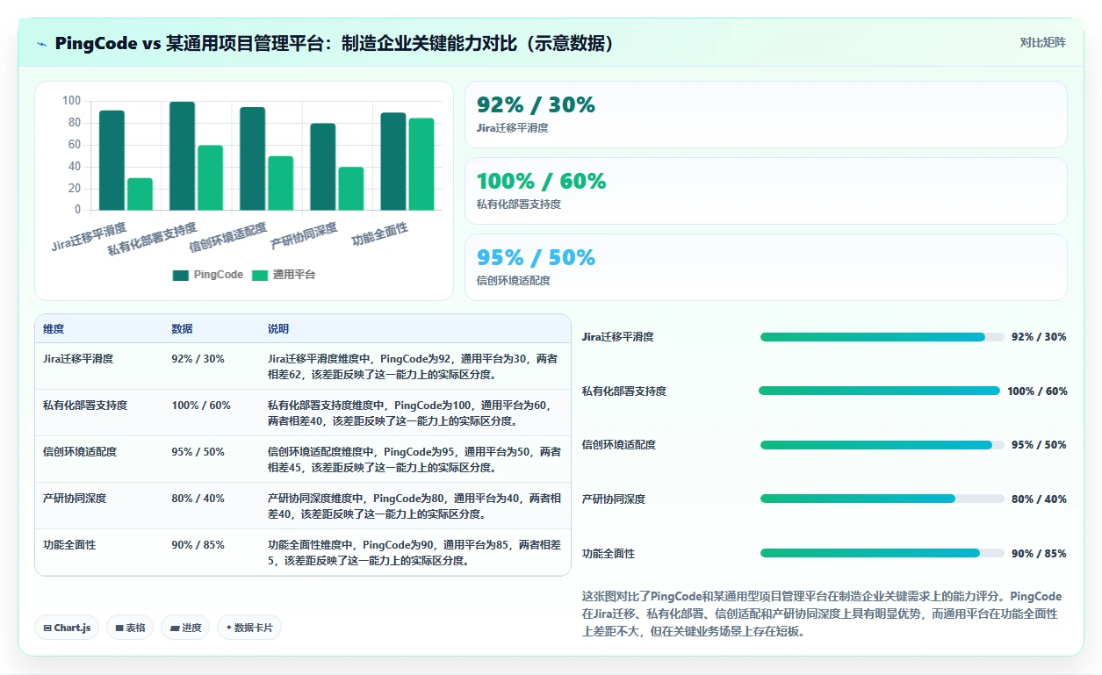This screenshot has width=1102, height=675.
Task: Click the 产研协同深度 progress bar
Action: click(882, 499)
